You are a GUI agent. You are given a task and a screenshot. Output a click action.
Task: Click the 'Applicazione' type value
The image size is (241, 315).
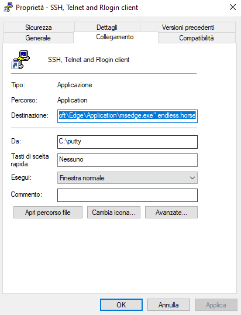click(75, 85)
